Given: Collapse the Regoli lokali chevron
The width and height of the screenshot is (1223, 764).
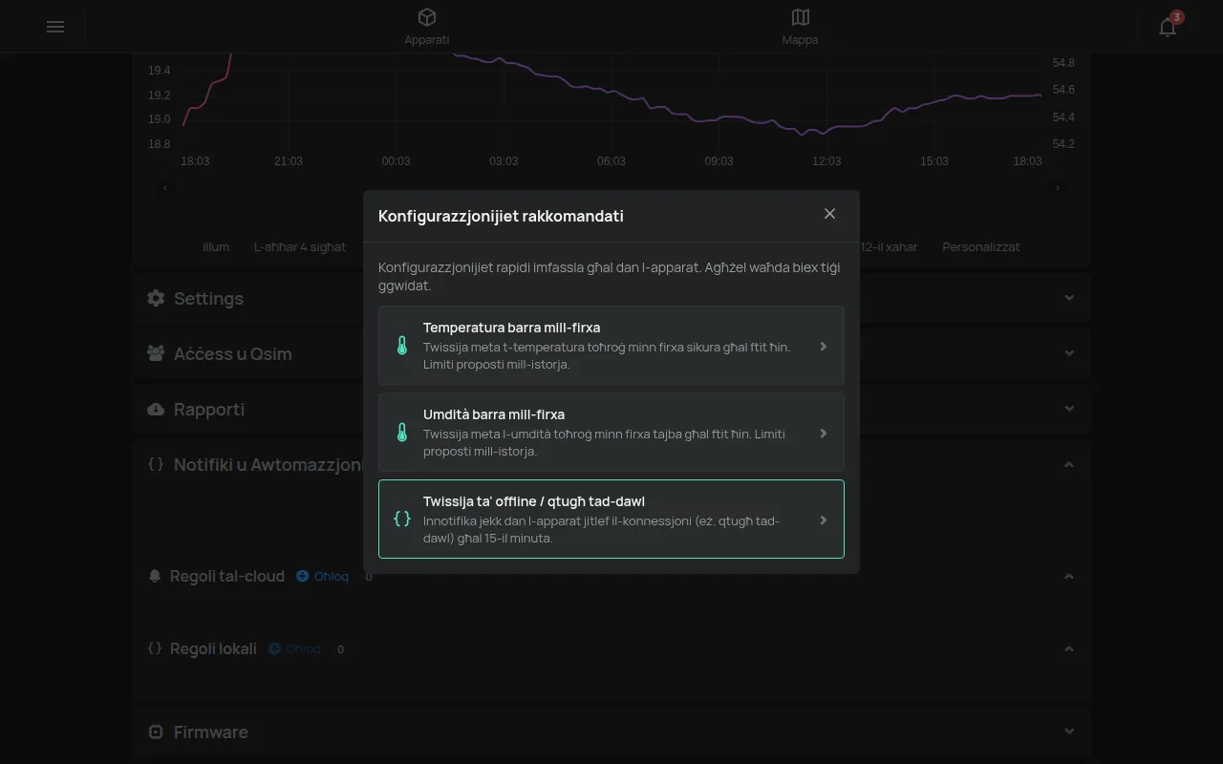Looking at the screenshot, I should 1069,649.
